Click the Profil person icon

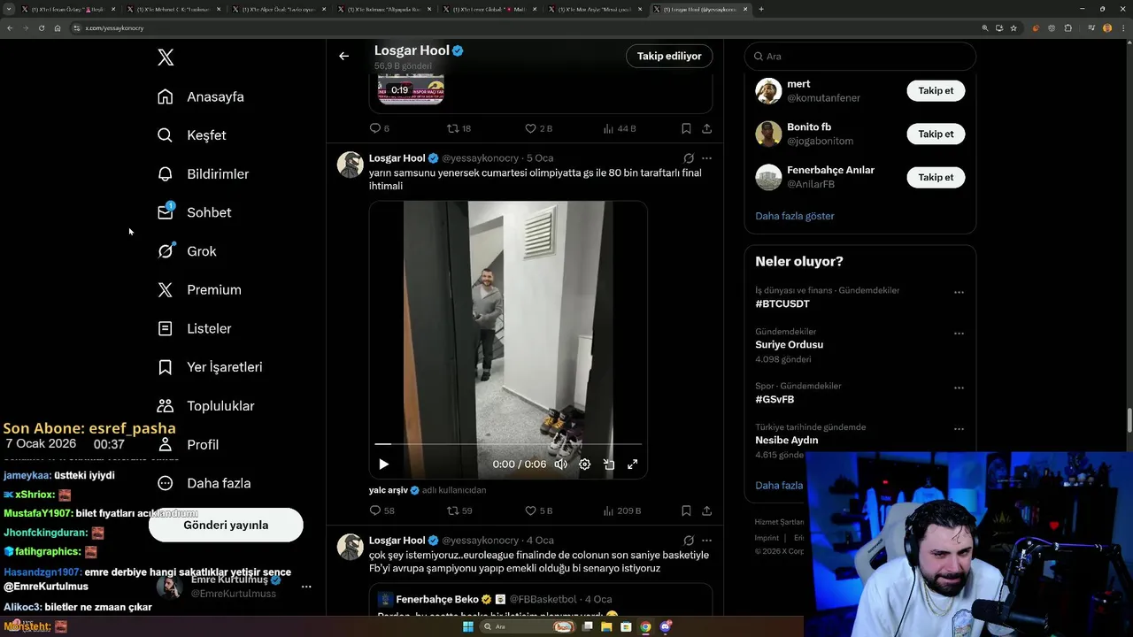tap(166, 444)
